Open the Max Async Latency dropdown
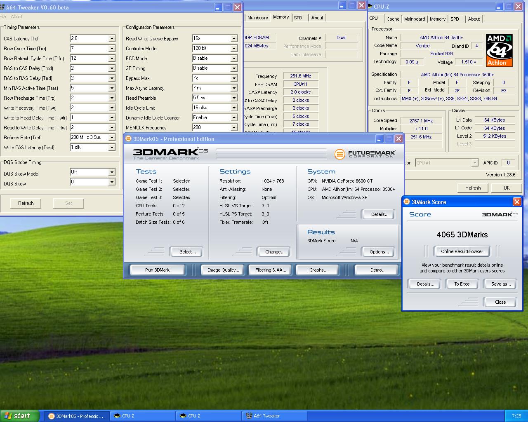Screen dimensions: 528x422 (x=234, y=88)
